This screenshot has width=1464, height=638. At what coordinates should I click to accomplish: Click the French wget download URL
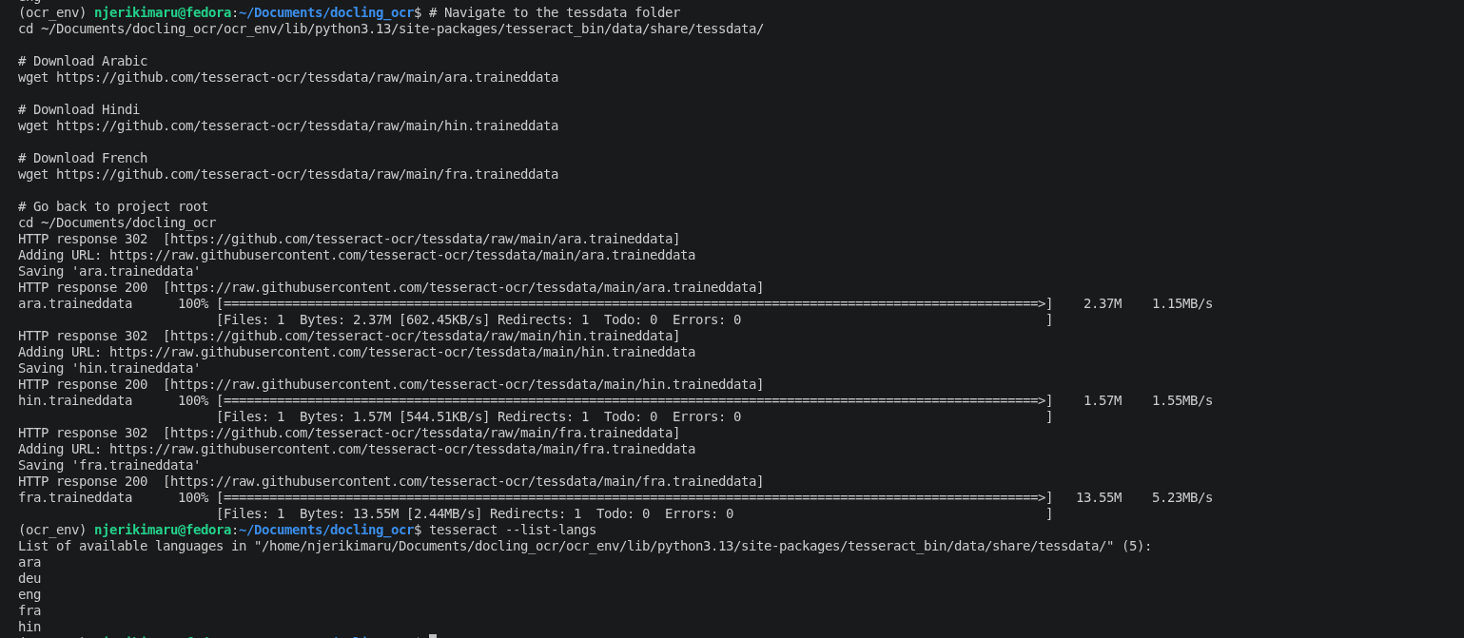point(307,174)
